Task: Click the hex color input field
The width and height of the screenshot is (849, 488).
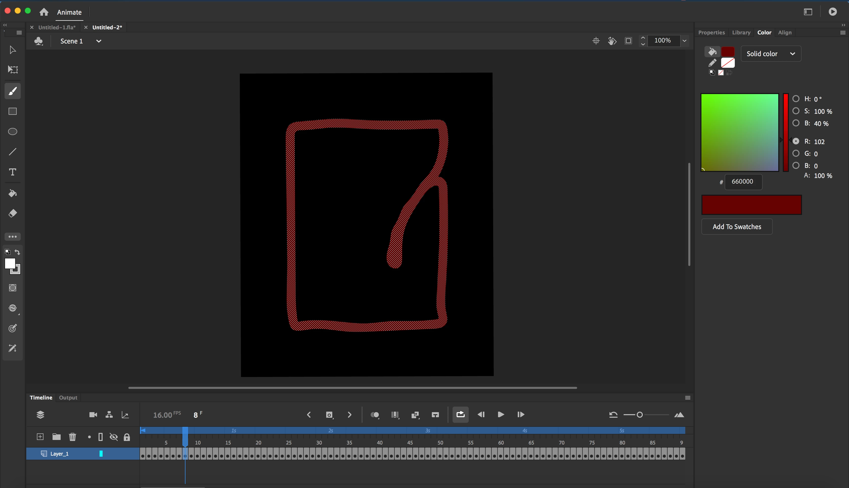Action: [743, 182]
